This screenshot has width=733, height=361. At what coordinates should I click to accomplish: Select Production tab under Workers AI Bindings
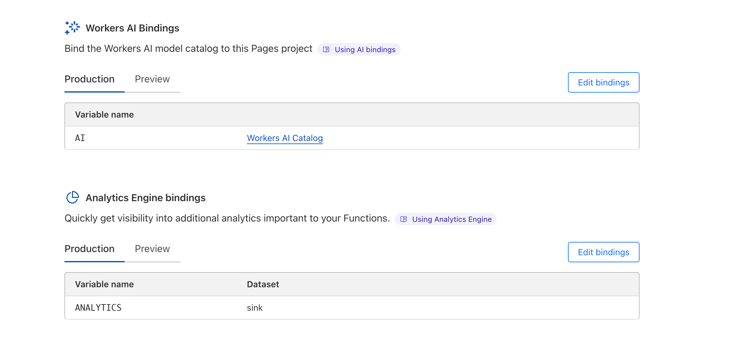(89, 79)
